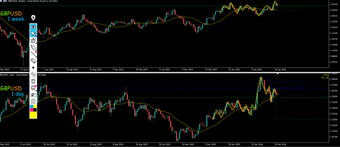The width and height of the screenshot is (340, 147).
Task: Open the multicolor palette squares
Action: [x=33, y=108]
